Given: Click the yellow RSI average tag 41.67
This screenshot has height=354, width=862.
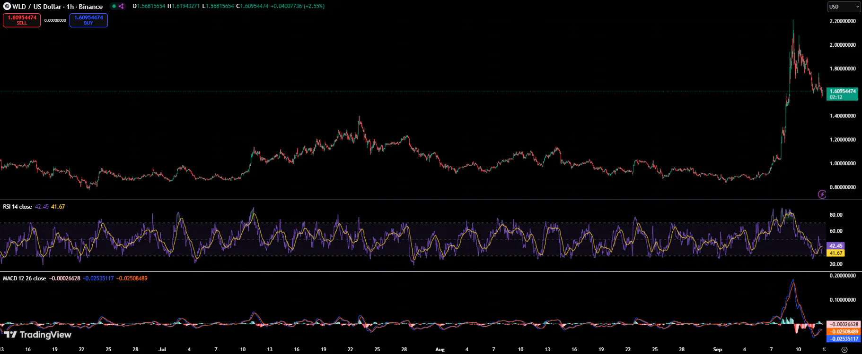Looking at the screenshot, I should click(836, 253).
